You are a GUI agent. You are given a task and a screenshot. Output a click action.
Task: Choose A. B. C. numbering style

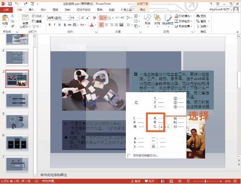pyautogui.click(x=156, y=122)
